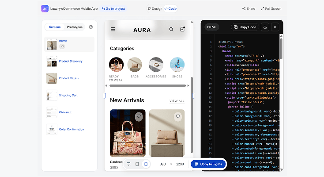This screenshot has height=177, width=324.
Task: Click VIEW ALL link for New Arrivals
Action: pos(177,101)
